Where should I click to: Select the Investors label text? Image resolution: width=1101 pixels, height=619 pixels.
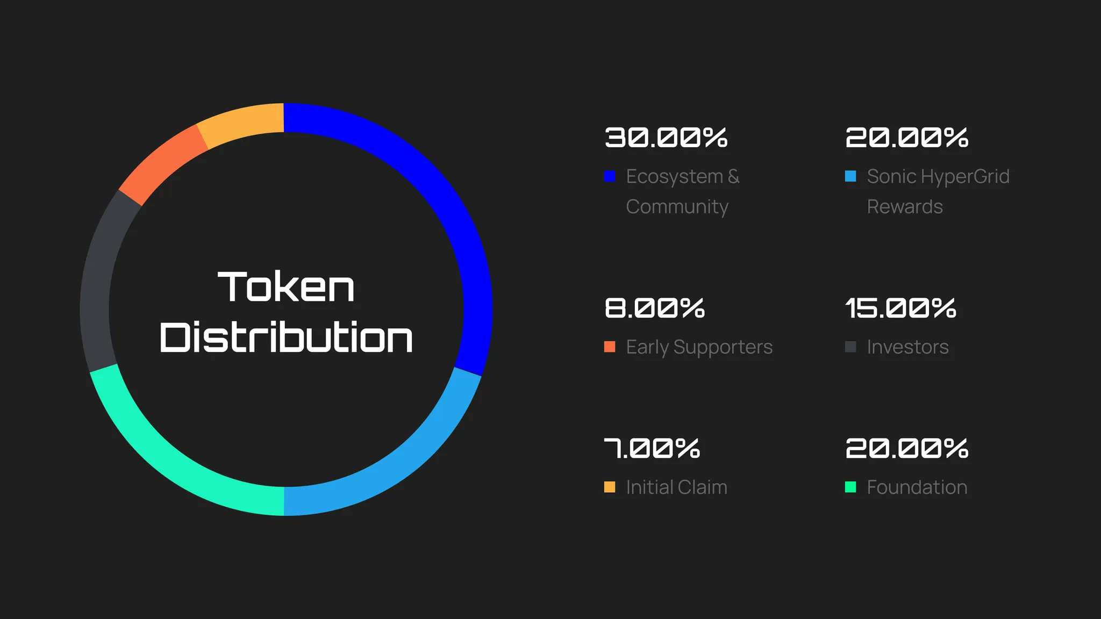[907, 347]
